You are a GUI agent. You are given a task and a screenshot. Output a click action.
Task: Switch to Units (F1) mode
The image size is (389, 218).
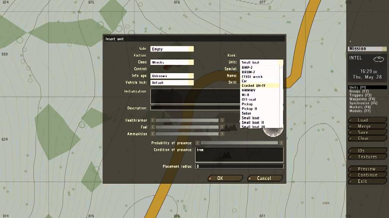tap(367, 87)
